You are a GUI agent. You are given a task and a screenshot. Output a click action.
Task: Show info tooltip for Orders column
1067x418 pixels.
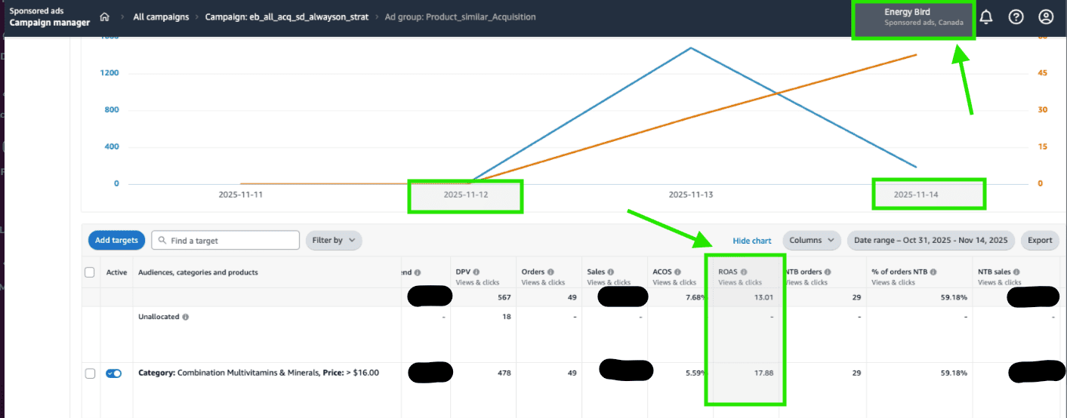pyautogui.click(x=550, y=272)
